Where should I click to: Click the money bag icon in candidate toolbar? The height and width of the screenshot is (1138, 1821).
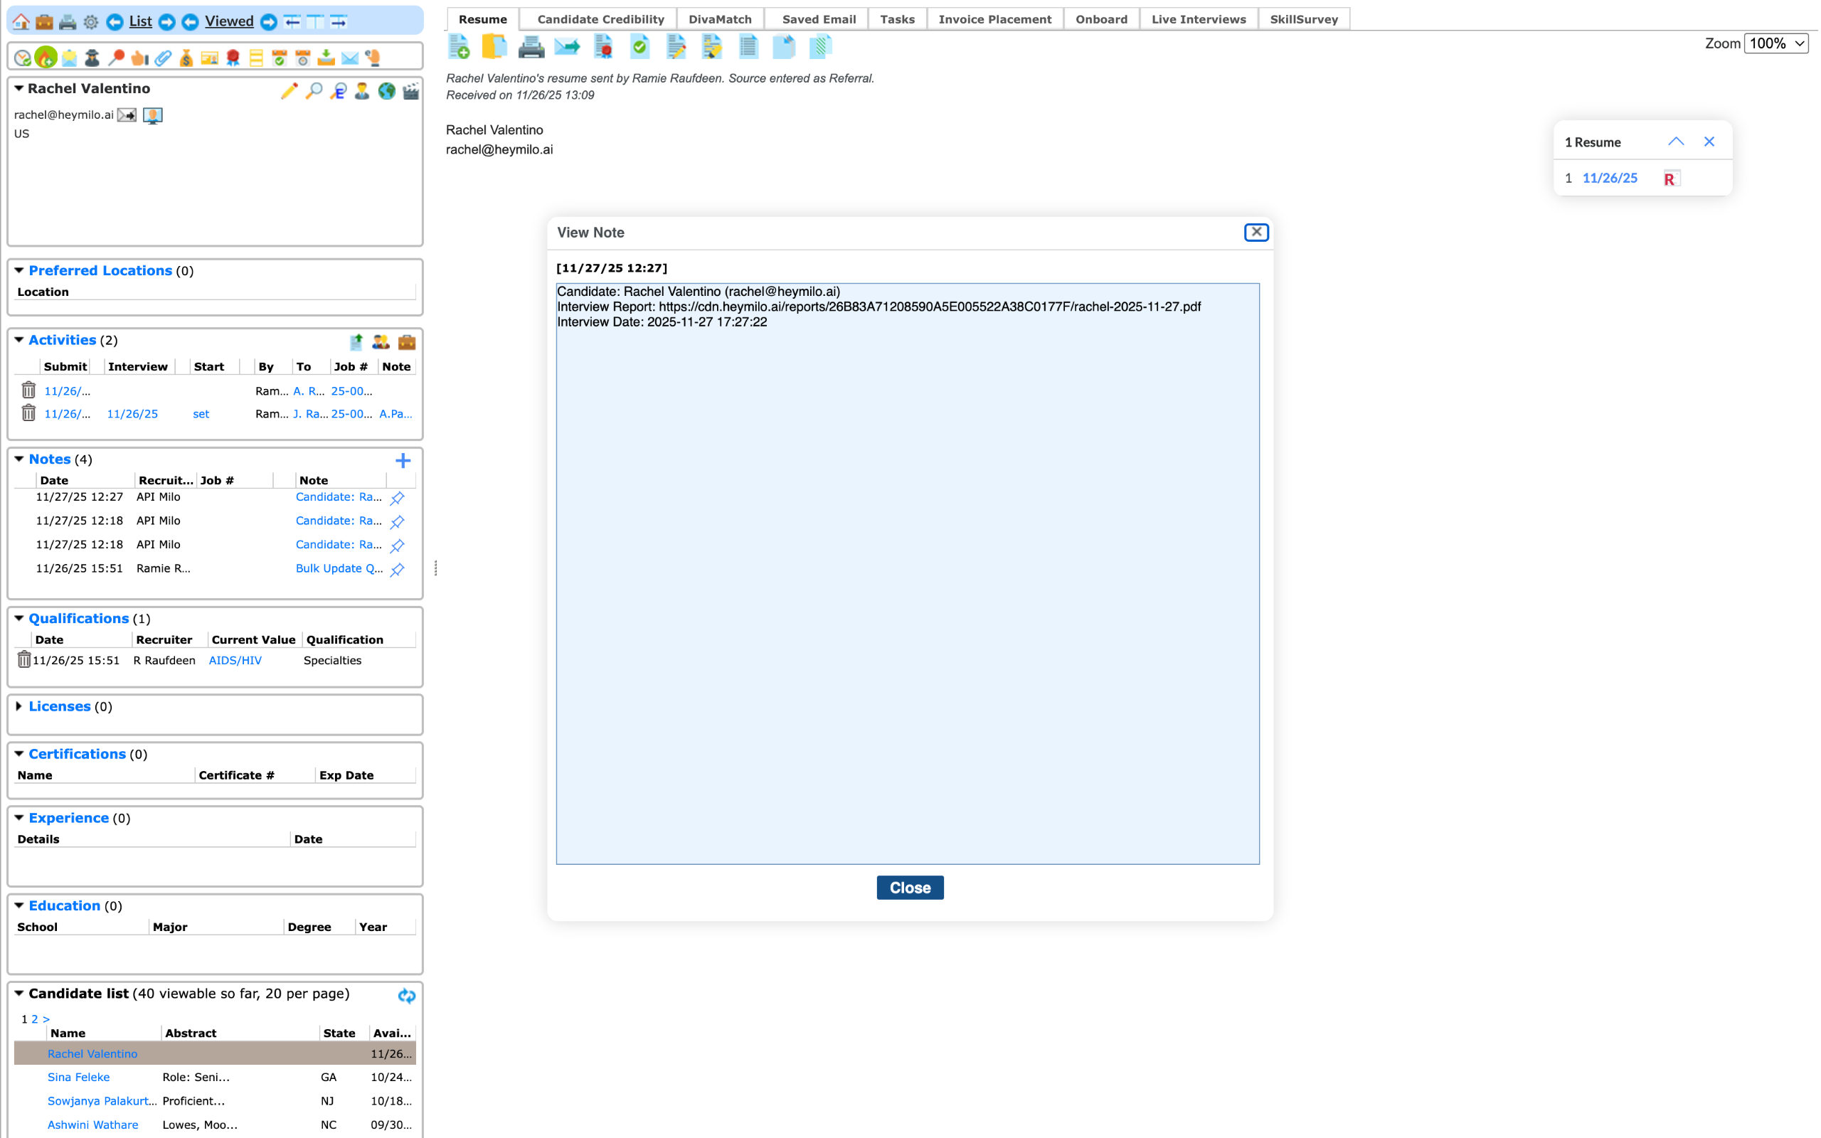(186, 58)
